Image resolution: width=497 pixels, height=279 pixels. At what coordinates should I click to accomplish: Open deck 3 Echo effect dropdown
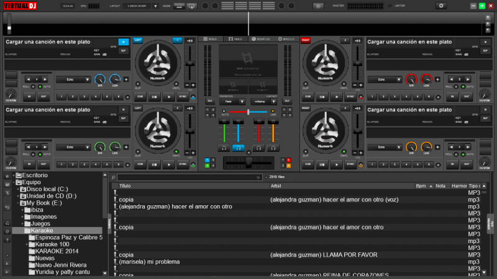pos(73,147)
